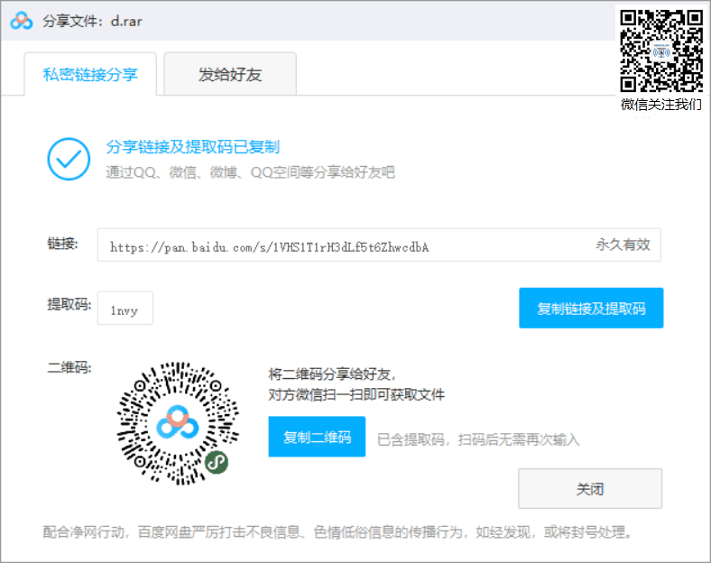Close the dialog with 关闭 button
This screenshot has width=711, height=563.
tap(590, 488)
